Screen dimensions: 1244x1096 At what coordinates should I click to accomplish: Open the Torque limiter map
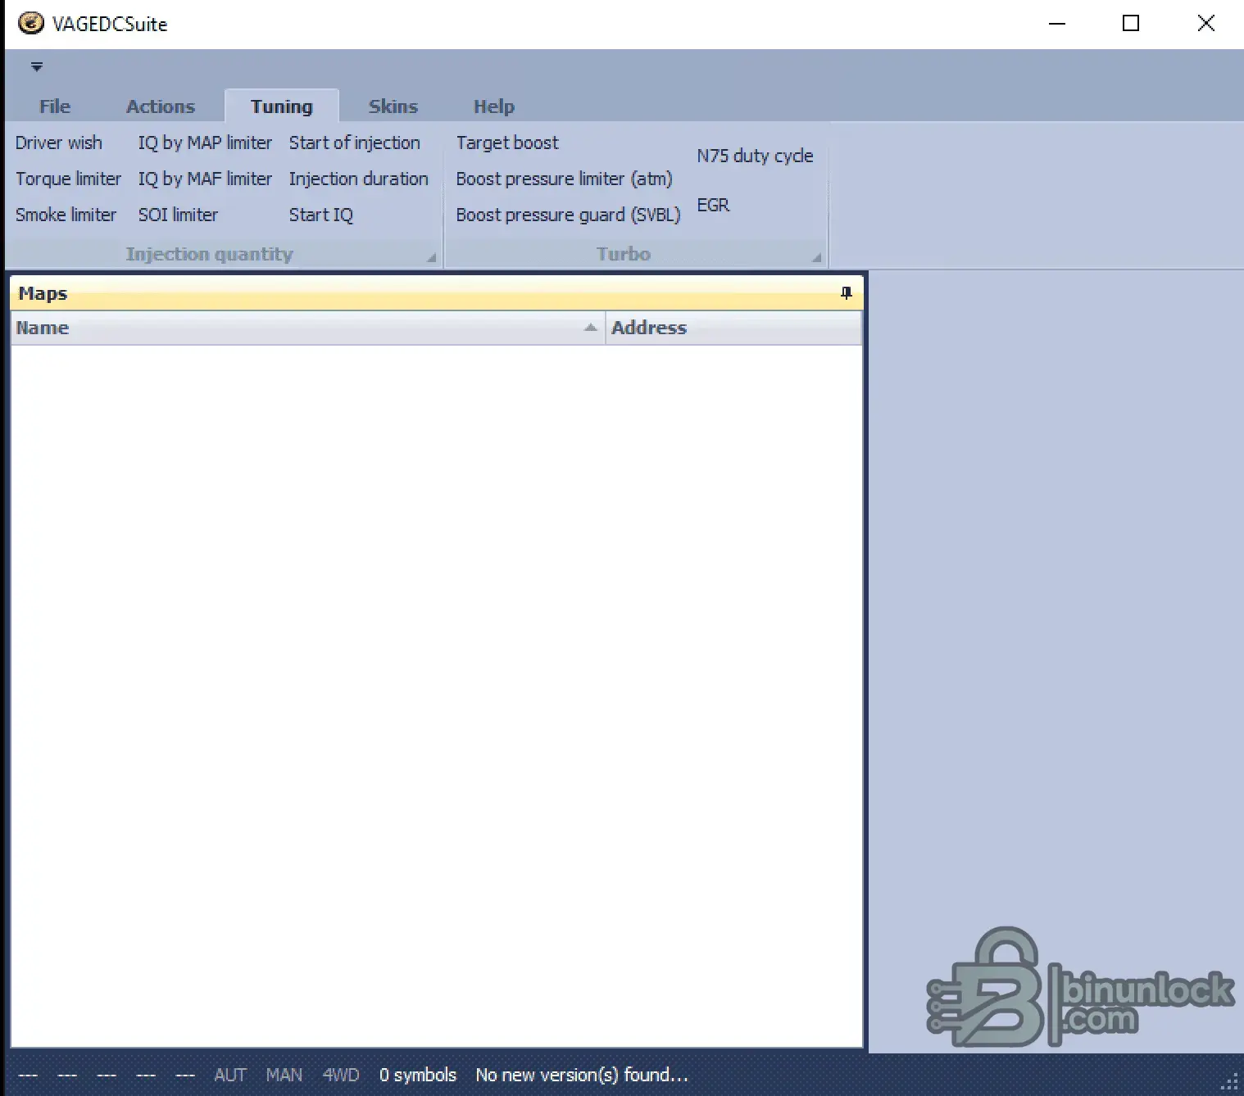tap(68, 179)
